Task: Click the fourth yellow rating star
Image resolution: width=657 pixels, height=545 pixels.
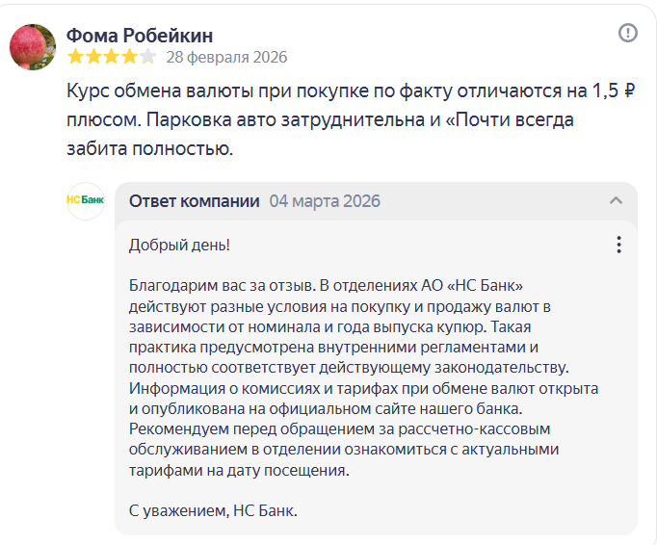Action: tap(129, 57)
